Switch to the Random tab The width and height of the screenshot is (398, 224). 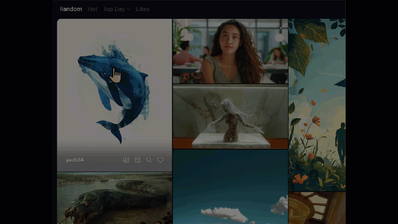(71, 9)
